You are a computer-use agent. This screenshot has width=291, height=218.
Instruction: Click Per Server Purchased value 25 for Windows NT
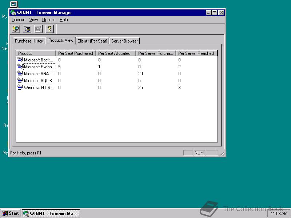140,87
